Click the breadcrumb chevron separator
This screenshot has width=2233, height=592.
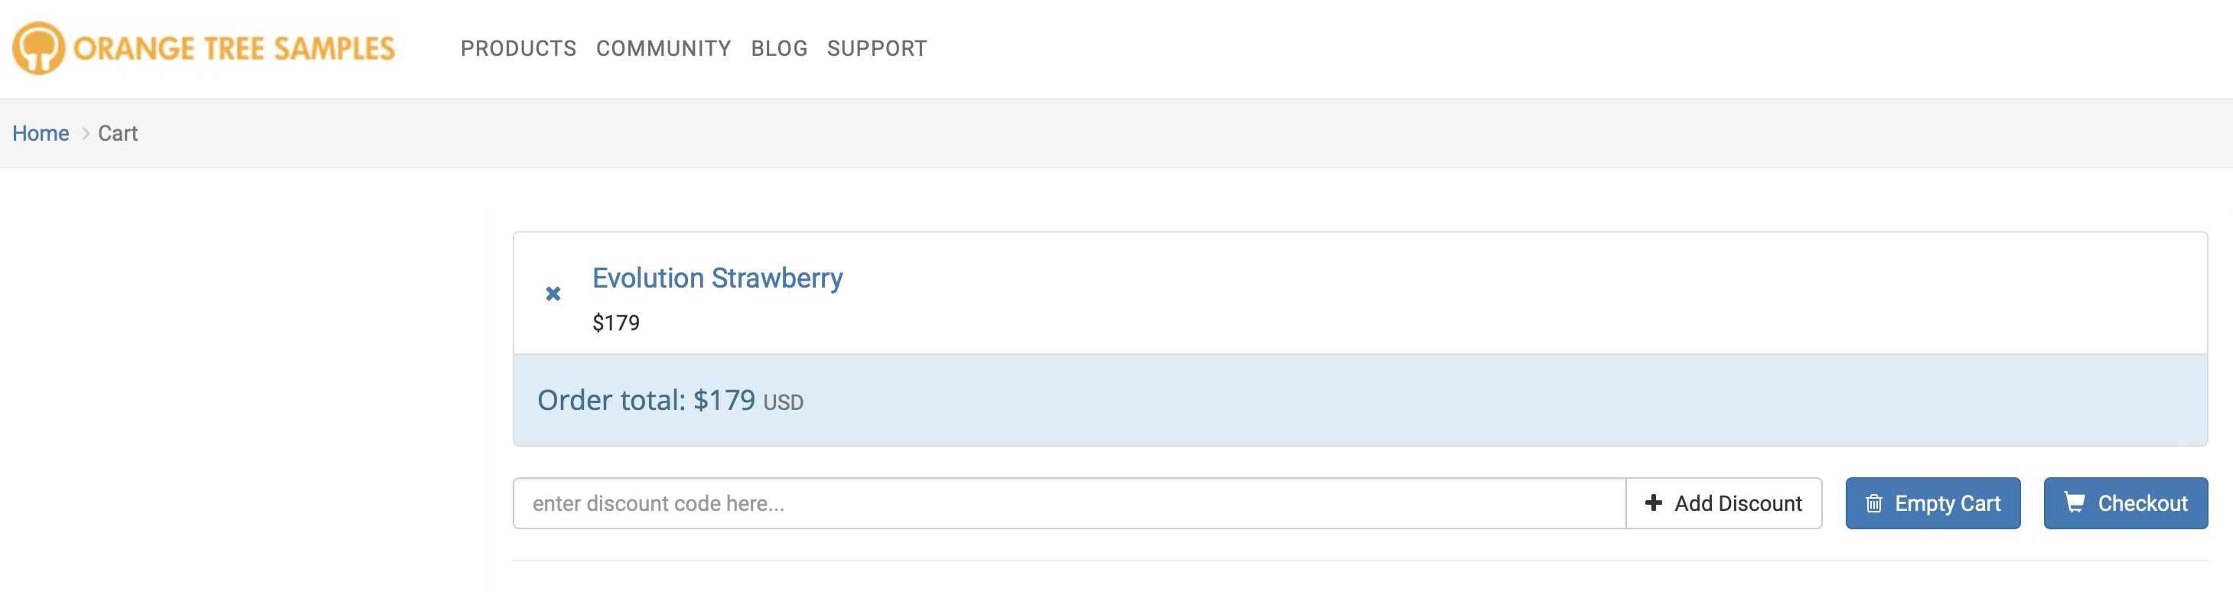(x=85, y=134)
